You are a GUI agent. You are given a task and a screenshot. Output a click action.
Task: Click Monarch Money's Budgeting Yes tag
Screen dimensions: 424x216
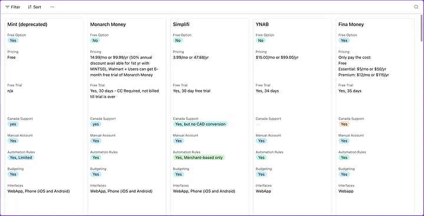(96, 174)
